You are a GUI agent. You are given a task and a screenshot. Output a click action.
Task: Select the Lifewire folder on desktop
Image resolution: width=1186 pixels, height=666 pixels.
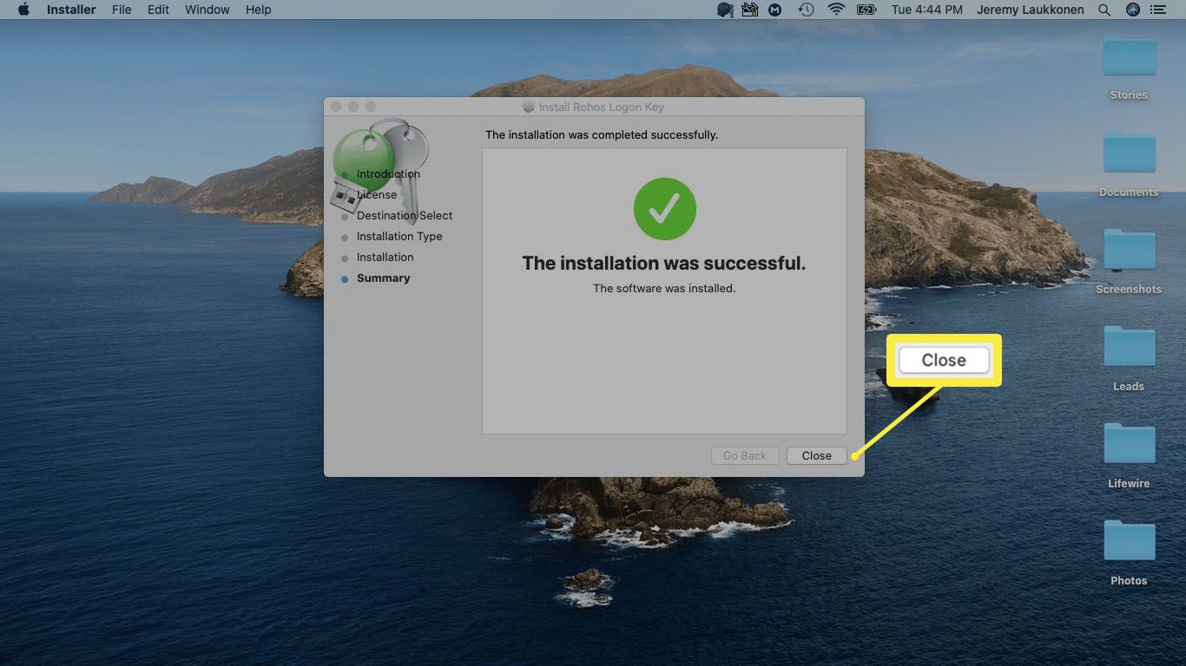pyautogui.click(x=1129, y=456)
